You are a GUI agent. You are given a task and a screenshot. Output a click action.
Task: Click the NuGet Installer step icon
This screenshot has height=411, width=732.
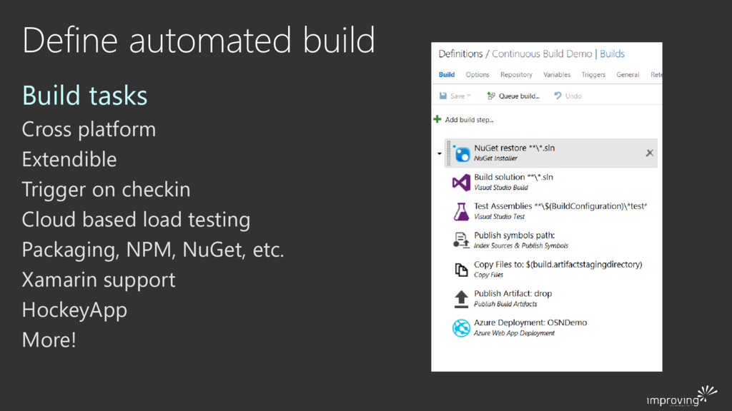[x=461, y=153]
